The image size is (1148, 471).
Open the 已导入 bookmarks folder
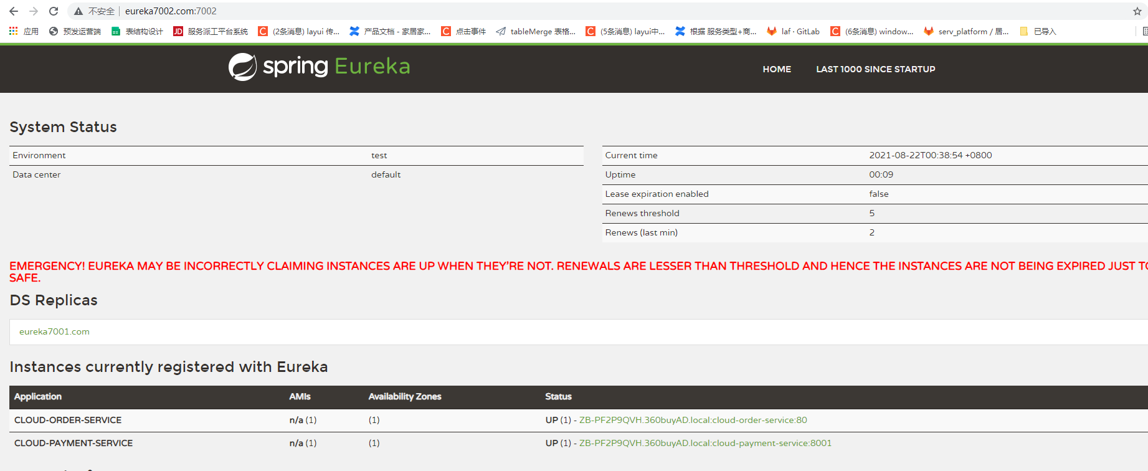1038,31
